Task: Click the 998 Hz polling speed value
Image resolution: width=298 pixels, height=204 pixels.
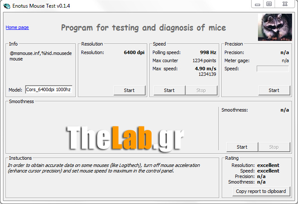Action: tap(208, 52)
